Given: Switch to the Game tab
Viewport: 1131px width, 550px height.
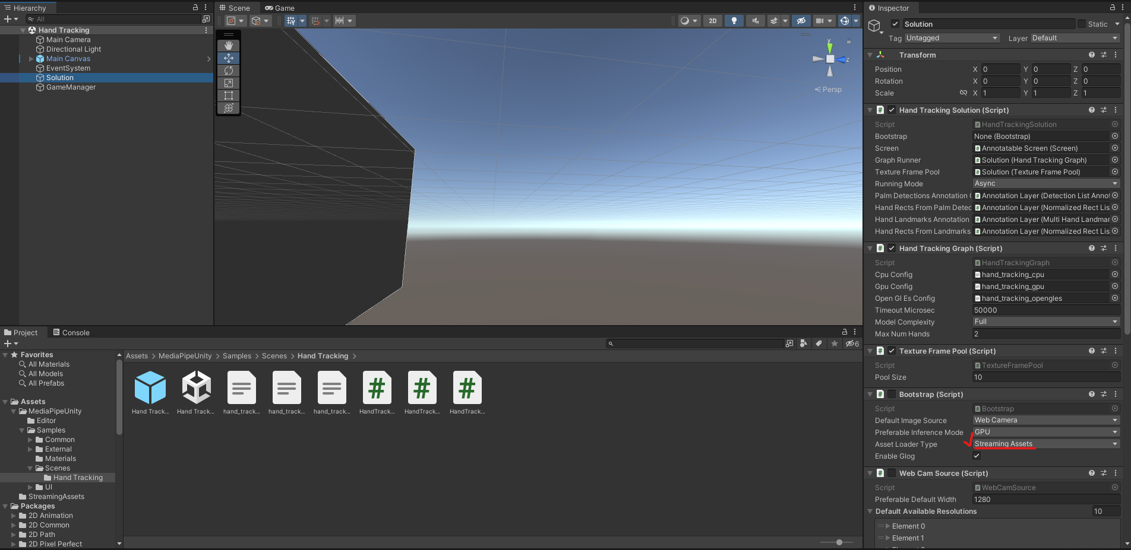Looking at the screenshot, I should point(280,8).
